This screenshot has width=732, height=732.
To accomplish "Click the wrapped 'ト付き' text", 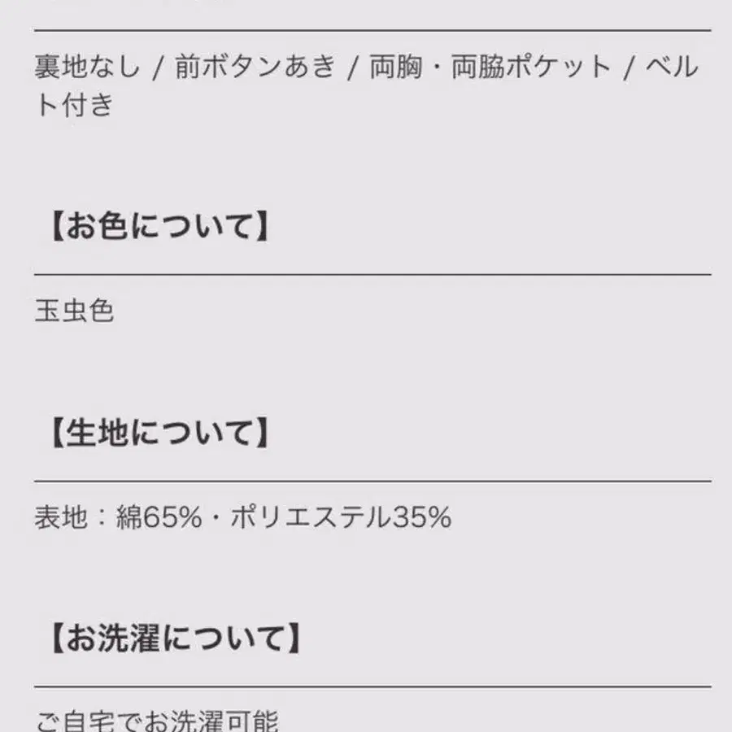I will [x=74, y=106].
